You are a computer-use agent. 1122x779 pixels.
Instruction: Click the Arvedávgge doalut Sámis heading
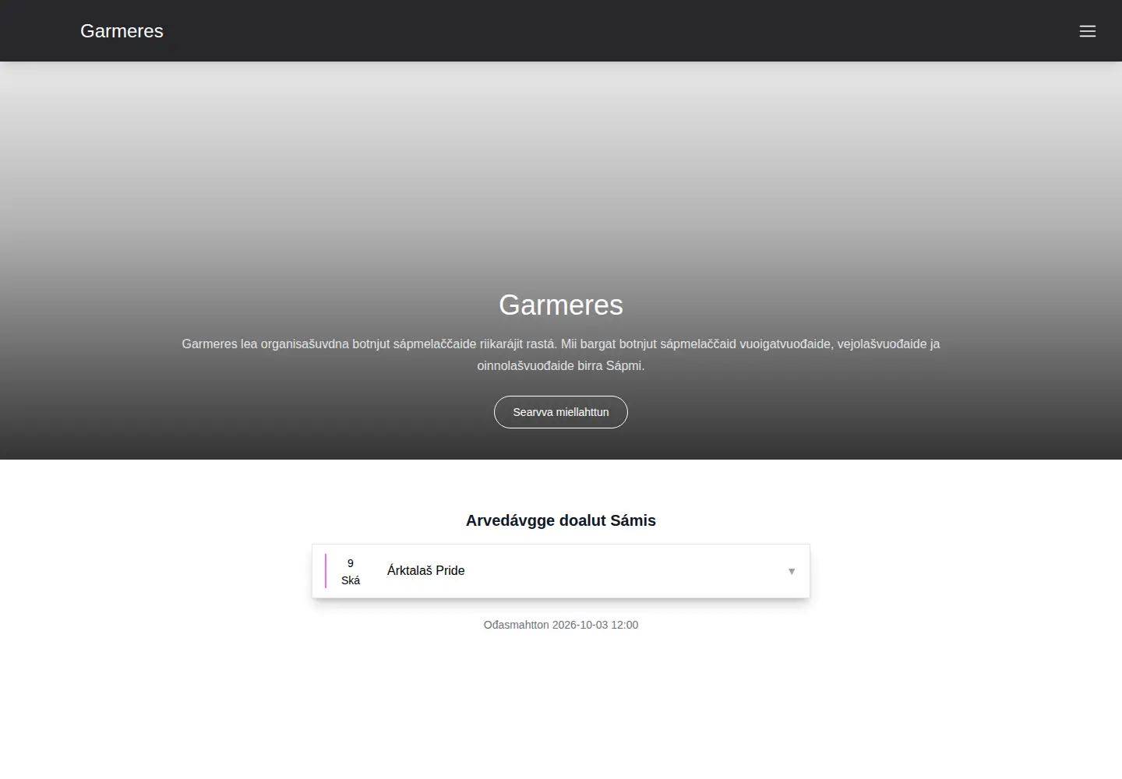(x=561, y=520)
